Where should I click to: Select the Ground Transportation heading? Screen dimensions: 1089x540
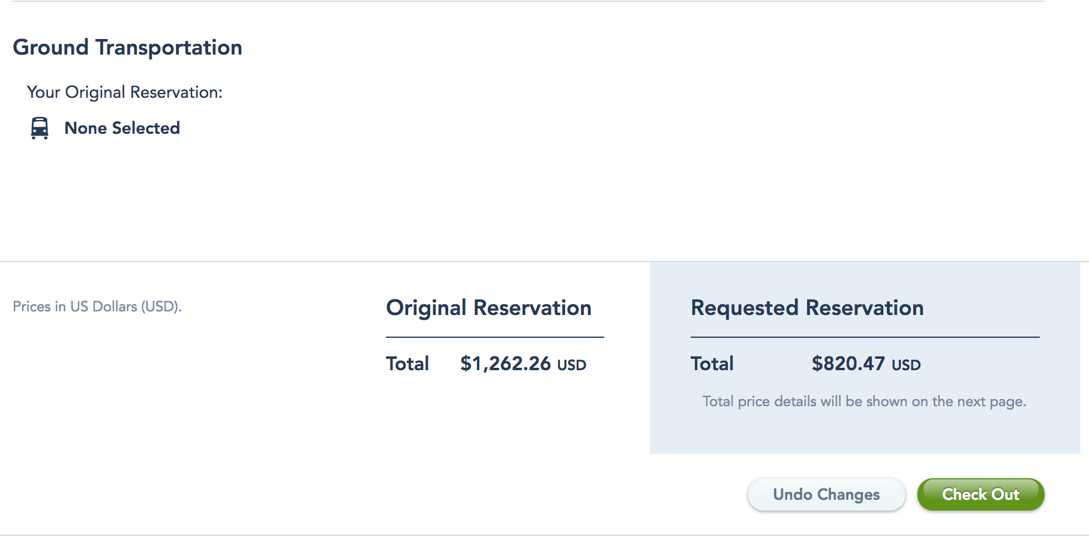tap(127, 47)
